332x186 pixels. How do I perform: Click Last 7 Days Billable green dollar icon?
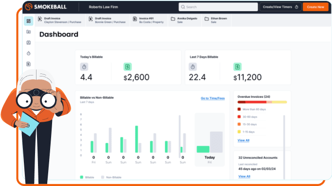tap(238, 67)
